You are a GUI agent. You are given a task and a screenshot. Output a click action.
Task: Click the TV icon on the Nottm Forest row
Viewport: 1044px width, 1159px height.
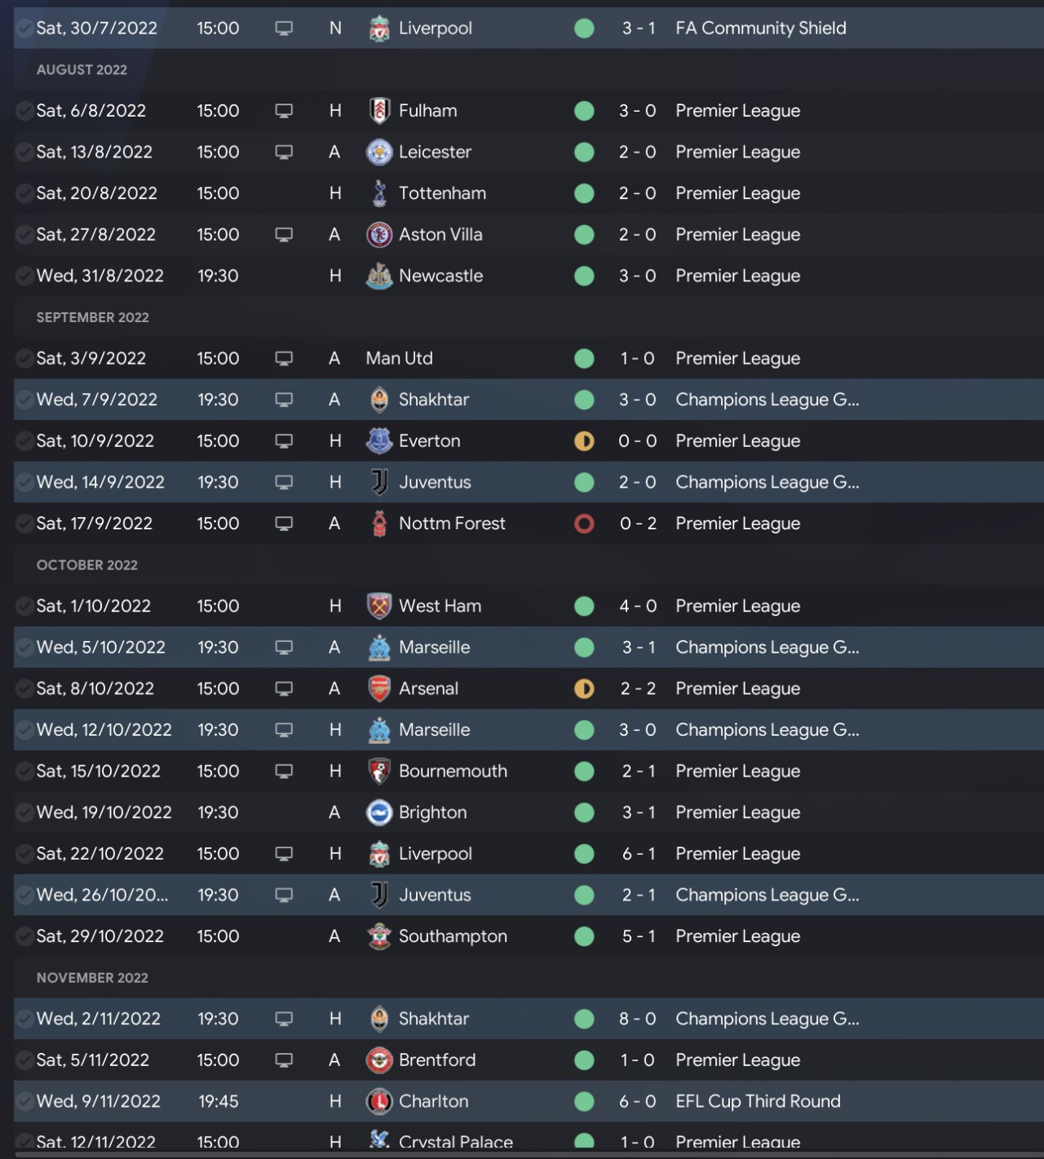pyautogui.click(x=284, y=524)
